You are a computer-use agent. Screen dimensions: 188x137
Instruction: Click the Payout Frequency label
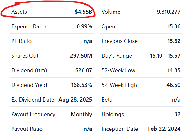[x=33, y=114]
